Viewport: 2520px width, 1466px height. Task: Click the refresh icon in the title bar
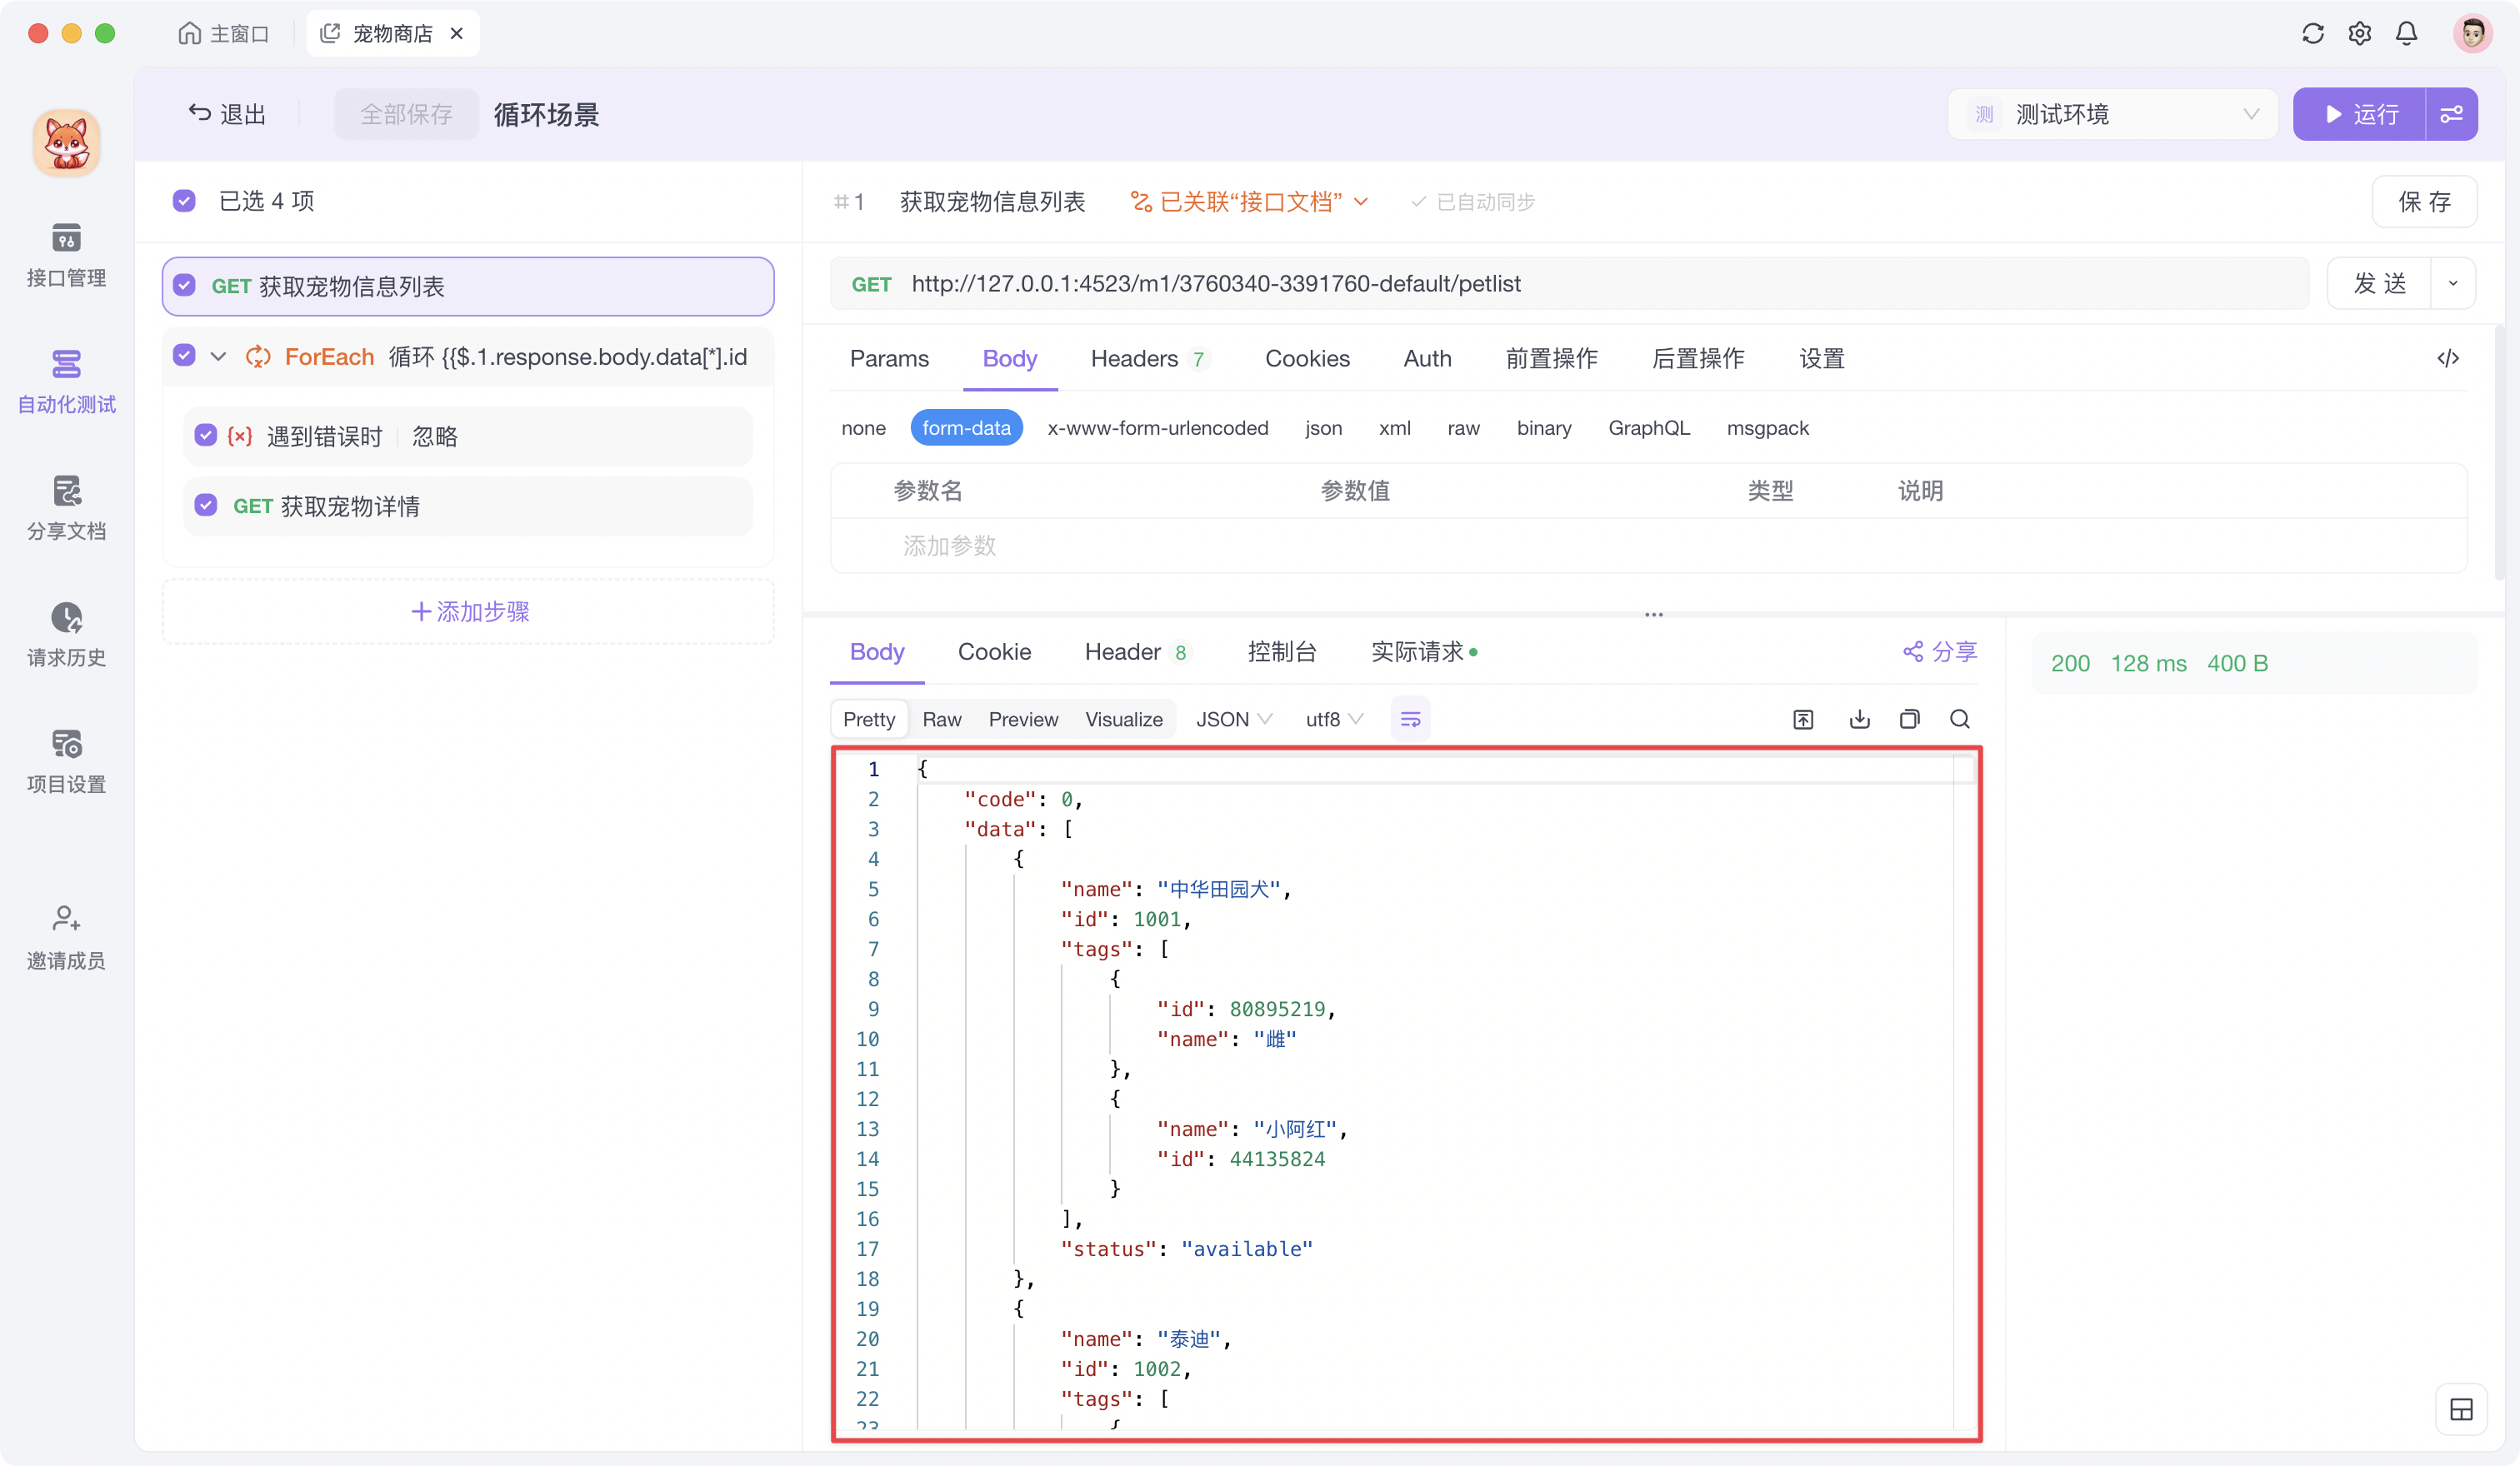tap(2312, 34)
